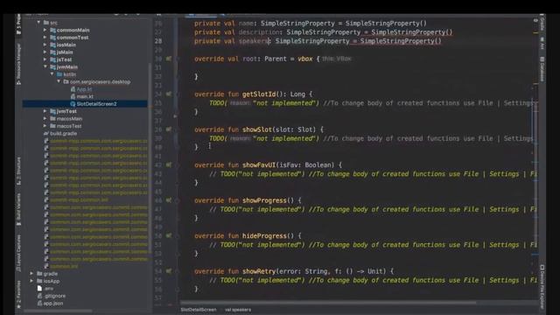This screenshot has height=315, width=560.
Task: Open the Device File Explorer tool window
Action: coord(542,286)
